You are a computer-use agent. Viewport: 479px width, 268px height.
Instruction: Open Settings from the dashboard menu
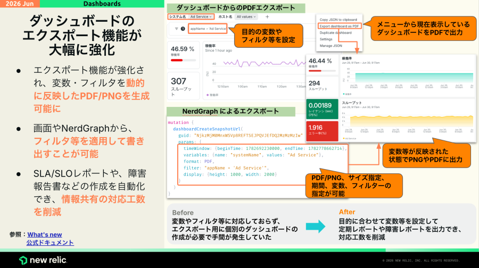click(326, 39)
